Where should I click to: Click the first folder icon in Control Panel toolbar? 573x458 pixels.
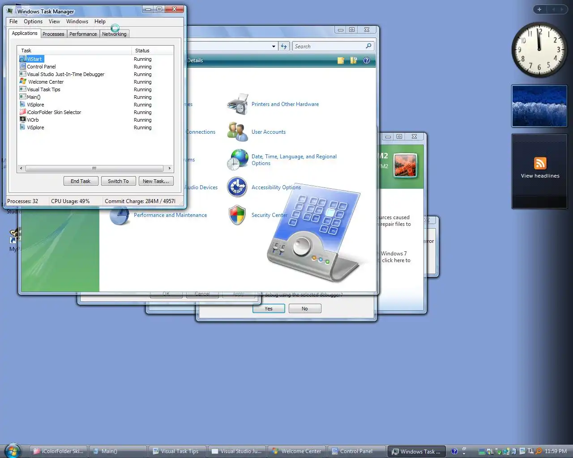point(341,60)
